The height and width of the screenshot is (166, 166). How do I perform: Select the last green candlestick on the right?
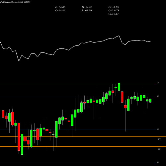tap(150, 101)
